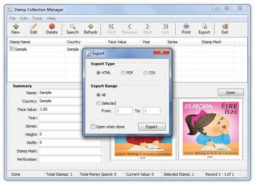Click the Export toolbar icon

click(204, 26)
